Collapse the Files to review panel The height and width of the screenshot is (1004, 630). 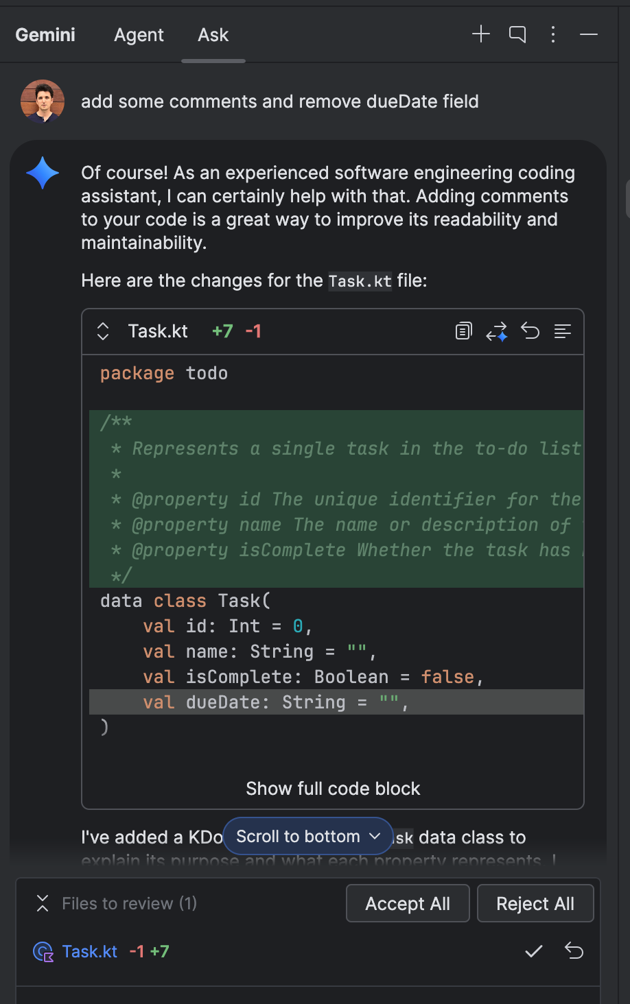[x=42, y=903]
